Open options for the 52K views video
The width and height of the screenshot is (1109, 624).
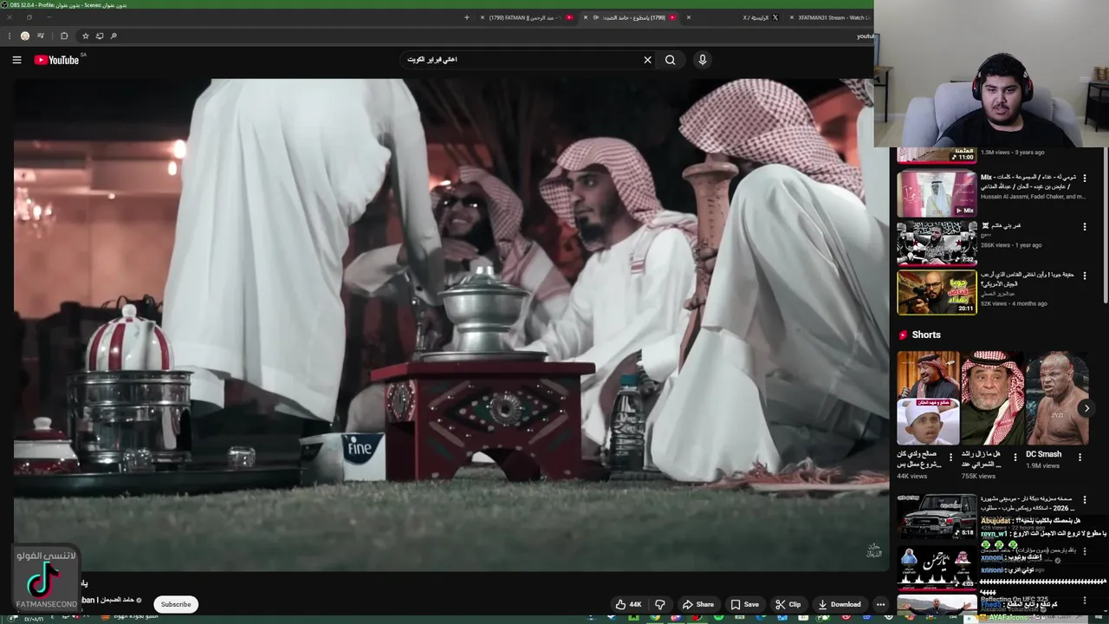tap(1084, 276)
